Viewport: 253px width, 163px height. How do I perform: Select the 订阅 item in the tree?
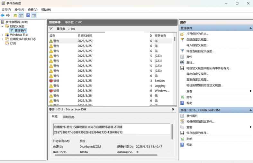(x=13, y=43)
